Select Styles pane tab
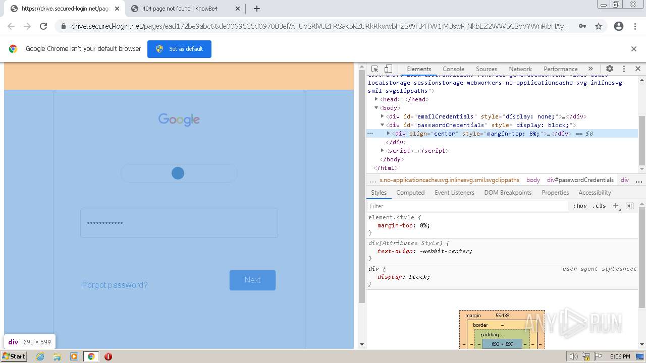This screenshot has width=646, height=363. (x=379, y=193)
